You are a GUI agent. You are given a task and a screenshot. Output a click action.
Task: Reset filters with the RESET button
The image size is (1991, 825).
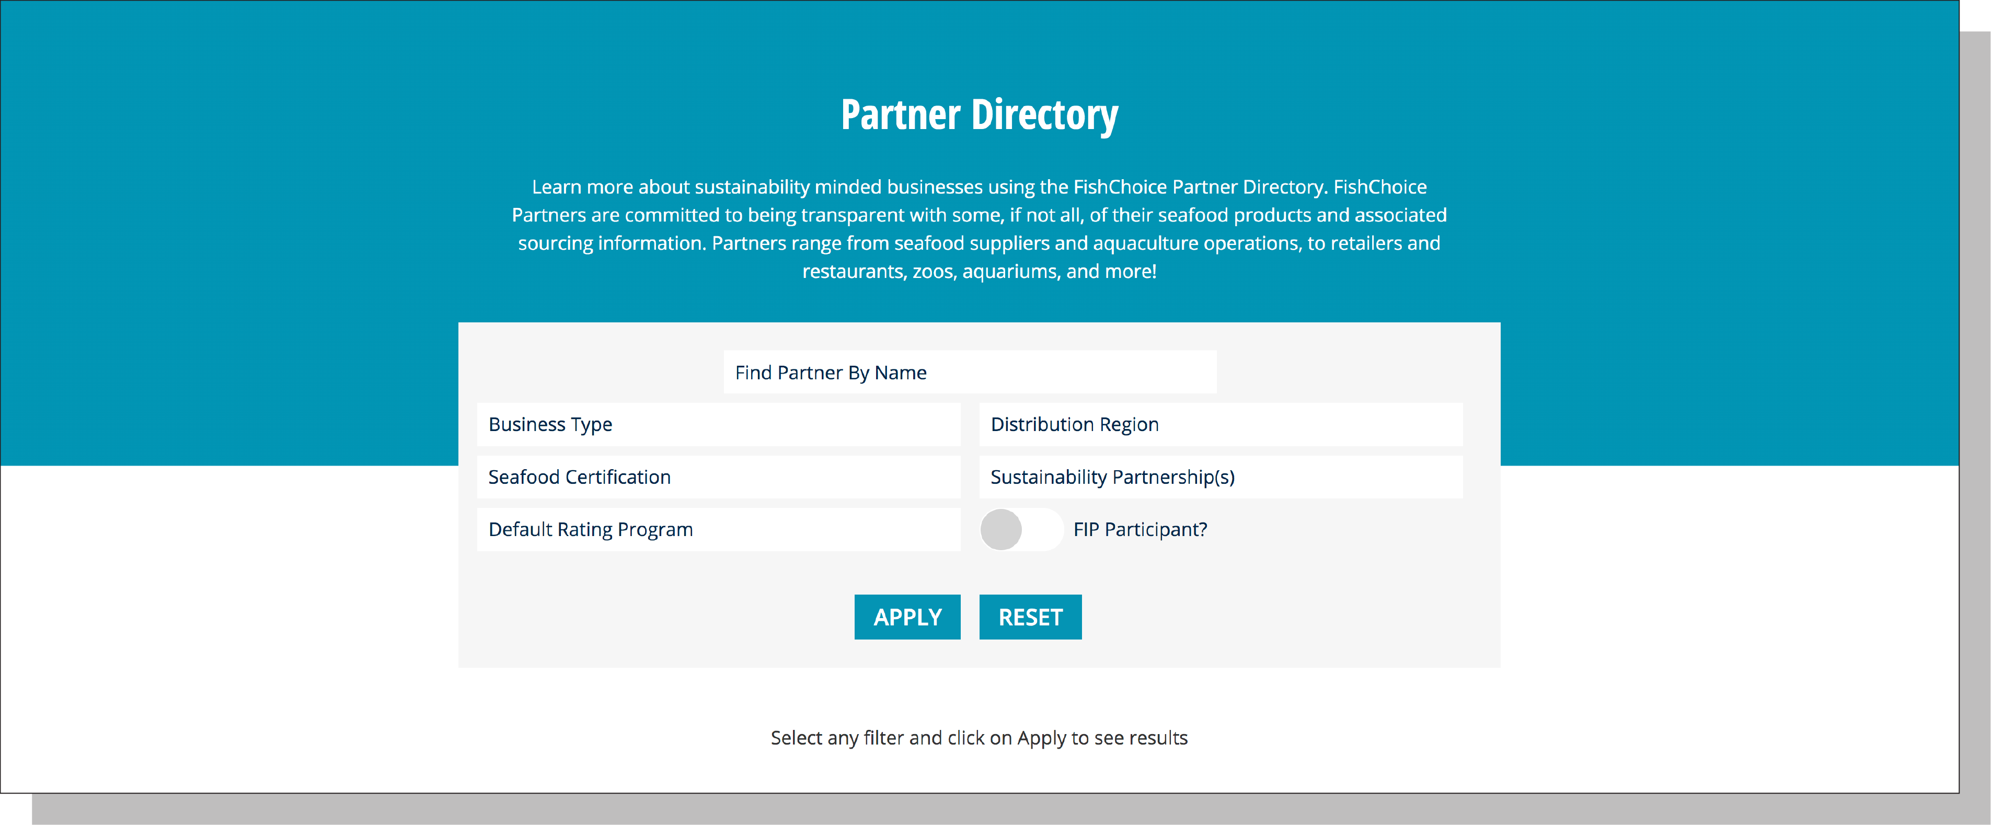pos(1030,617)
